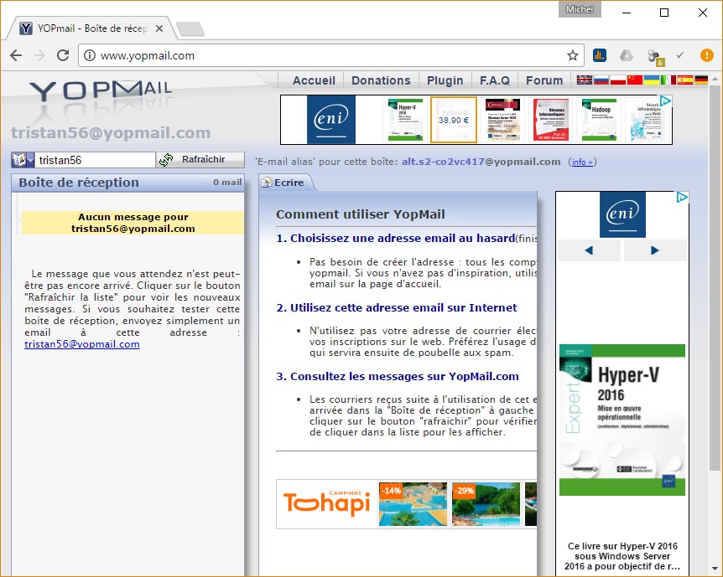Click the tristan56@yopmail.com link in inbox

[82, 344]
